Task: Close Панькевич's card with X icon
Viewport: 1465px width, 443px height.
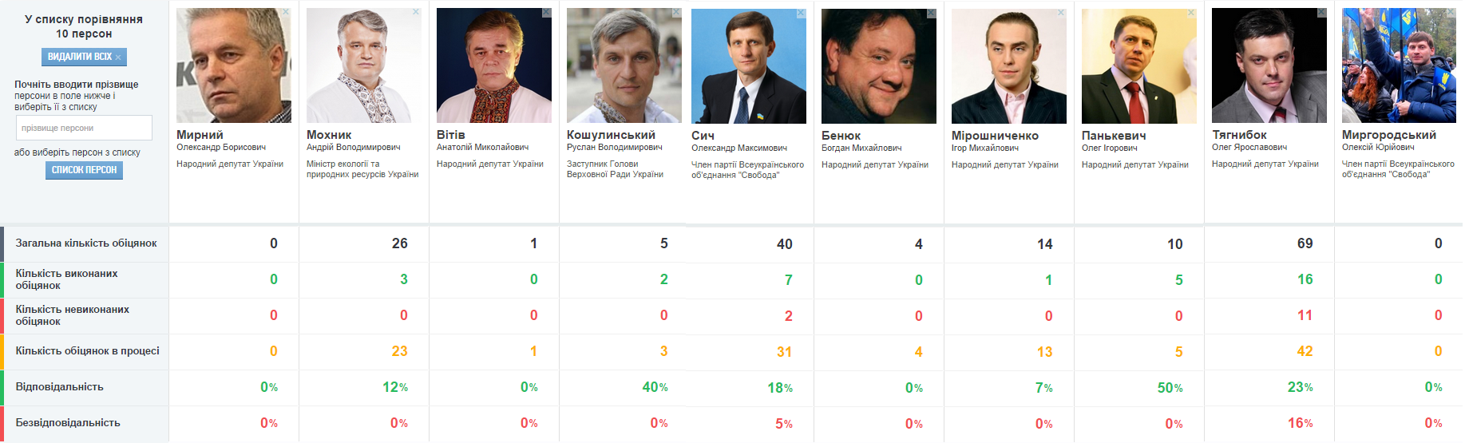Action: [x=1191, y=13]
